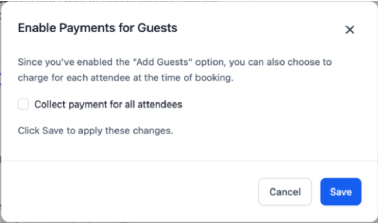This screenshot has height=223, width=379.
Task: Close the Enable Payments for Guests dialog
Action: click(350, 30)
